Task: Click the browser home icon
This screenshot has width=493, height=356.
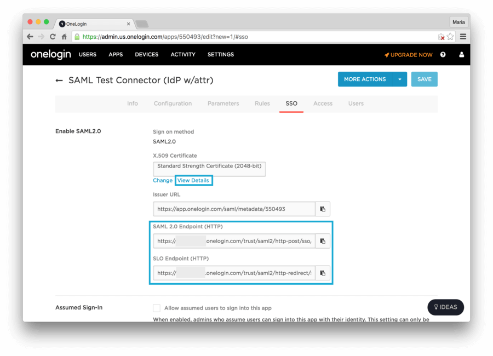Action: point(64,37)
